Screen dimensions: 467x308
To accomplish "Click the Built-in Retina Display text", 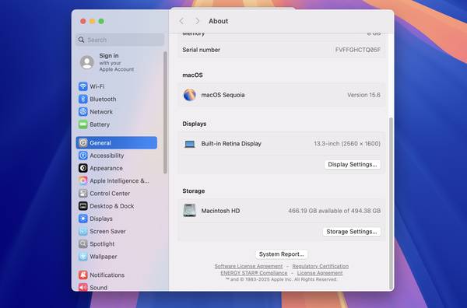I will click(231, 143).
